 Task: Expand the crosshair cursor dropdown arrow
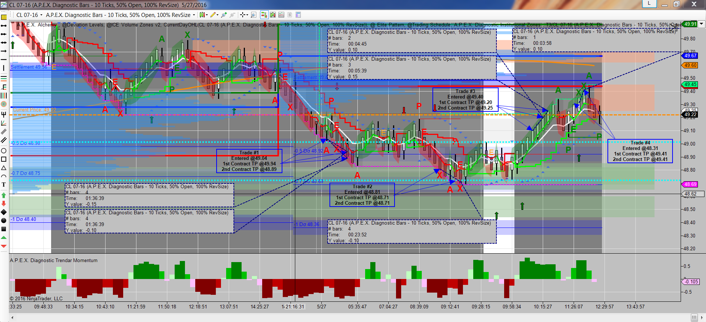pyautogui.click(x=247, y=15)
